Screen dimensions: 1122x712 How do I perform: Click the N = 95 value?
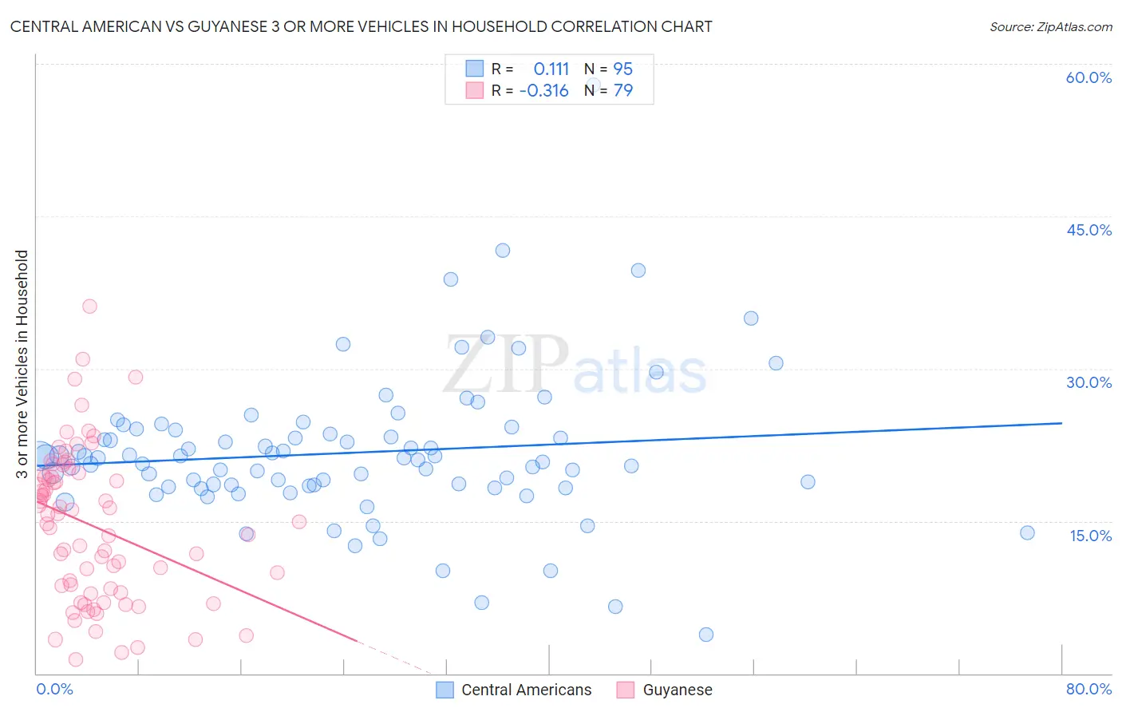click(608, 69)
